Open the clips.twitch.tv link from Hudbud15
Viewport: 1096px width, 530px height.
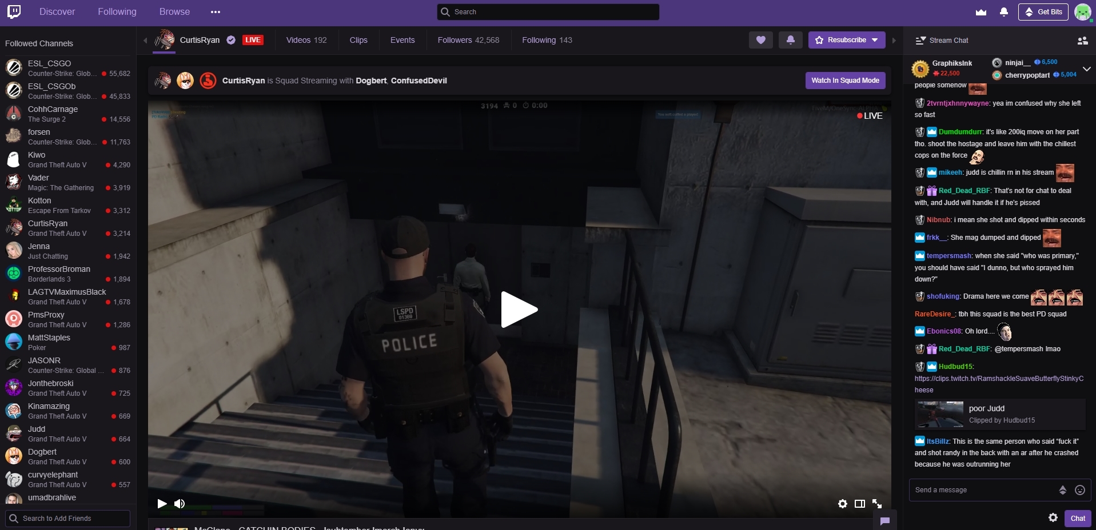[999, 384]
